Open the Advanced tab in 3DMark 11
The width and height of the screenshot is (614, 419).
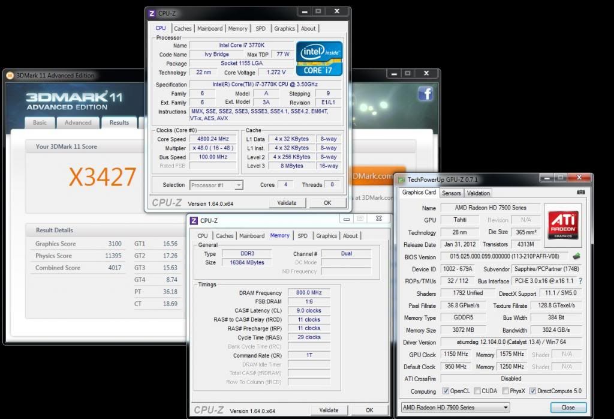coord(78,122)
